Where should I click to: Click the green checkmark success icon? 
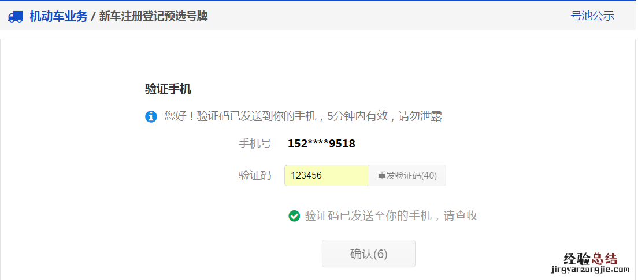pos(294,216)
